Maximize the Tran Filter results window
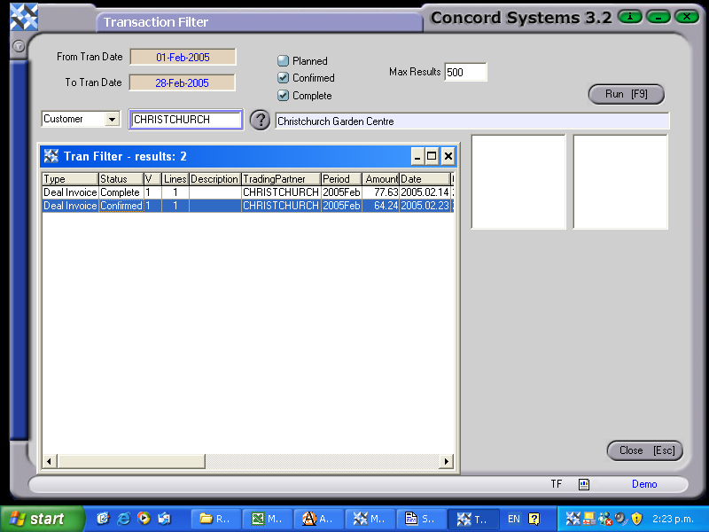The width and height of the screenshot is (709, 532). coord(432,156)
